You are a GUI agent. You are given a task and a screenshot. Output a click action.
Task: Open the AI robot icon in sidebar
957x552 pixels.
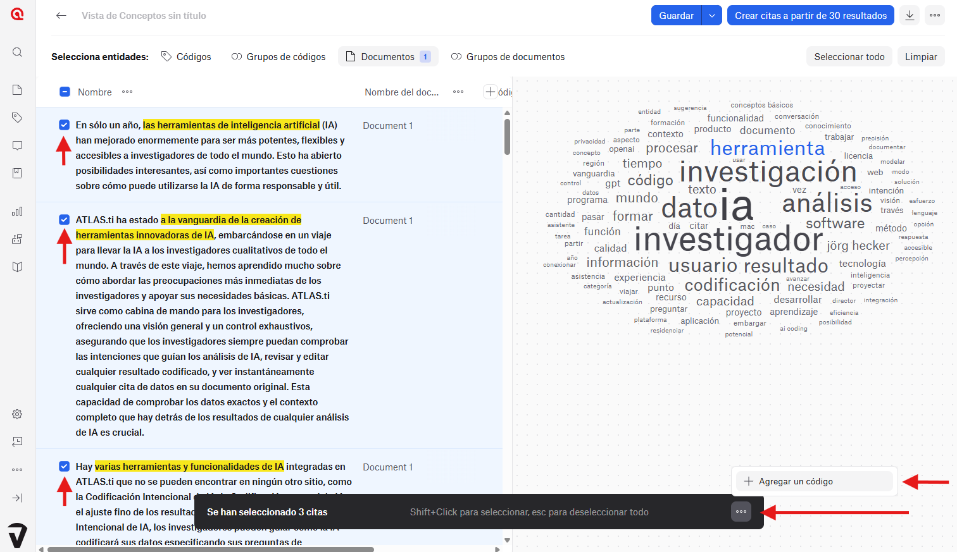click(18, 239)
